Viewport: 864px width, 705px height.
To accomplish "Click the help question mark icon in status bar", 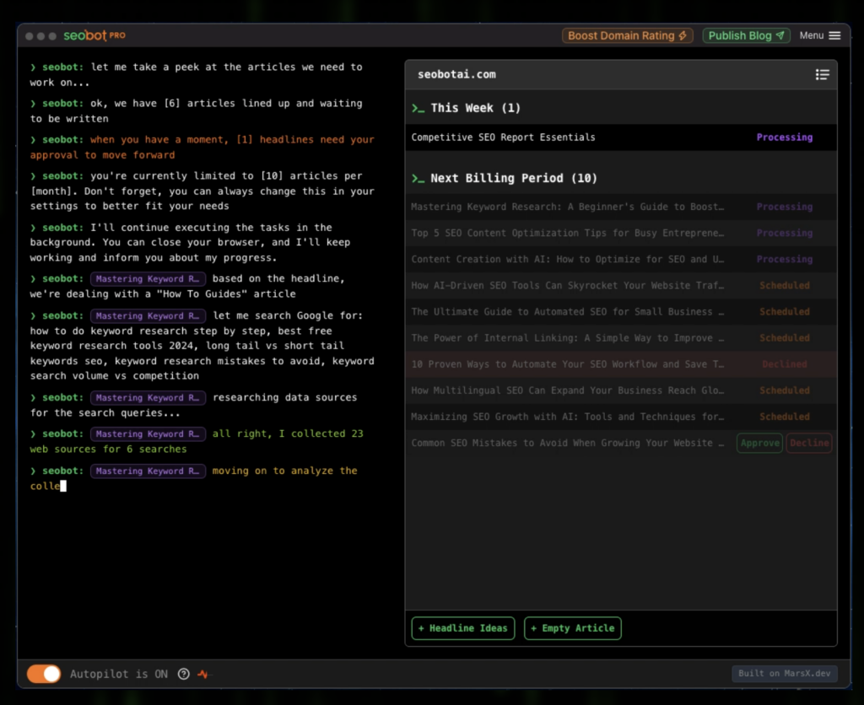I will [x=183, y=674].
